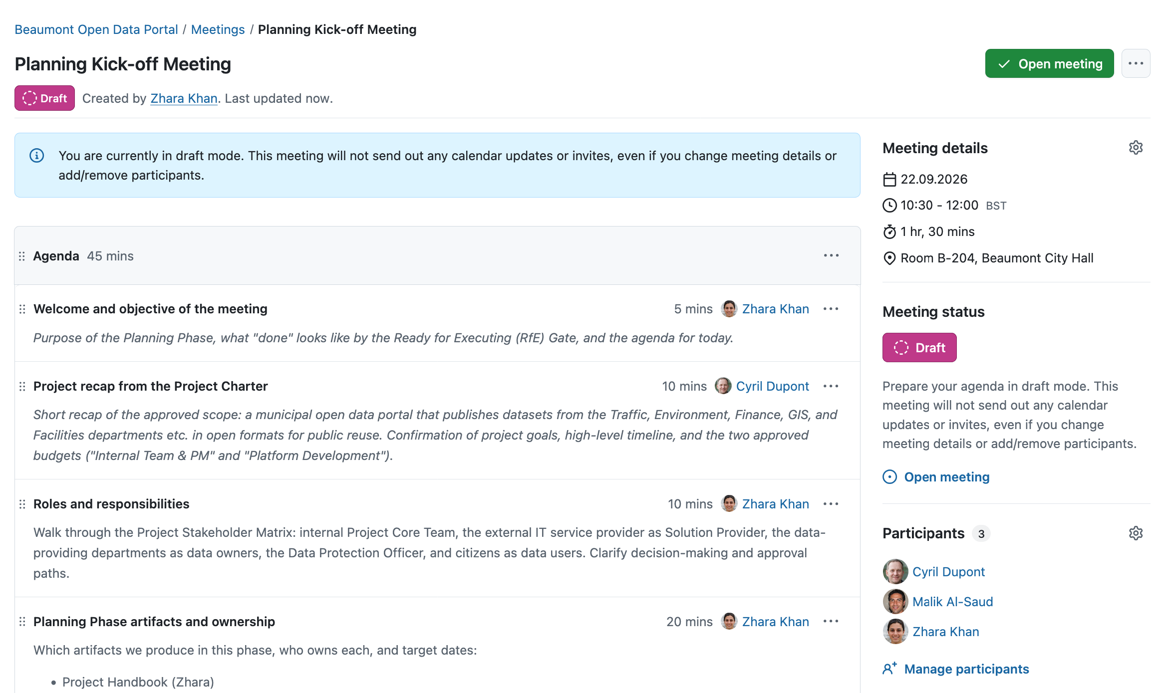Go to Meetings in the breadcrumb
Image resolution: width=1165 pixels, height=693 pixels.
[218, 29]
